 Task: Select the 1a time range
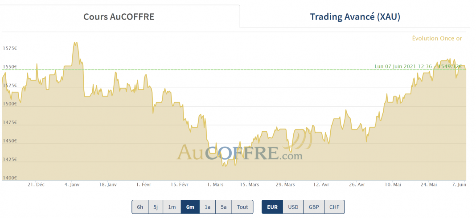click(207, 207)
